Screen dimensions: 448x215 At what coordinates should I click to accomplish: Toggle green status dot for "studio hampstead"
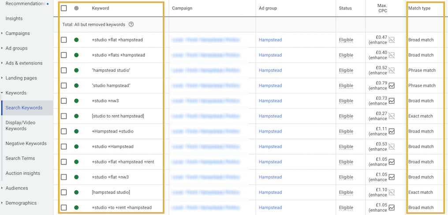pos(76,86)
